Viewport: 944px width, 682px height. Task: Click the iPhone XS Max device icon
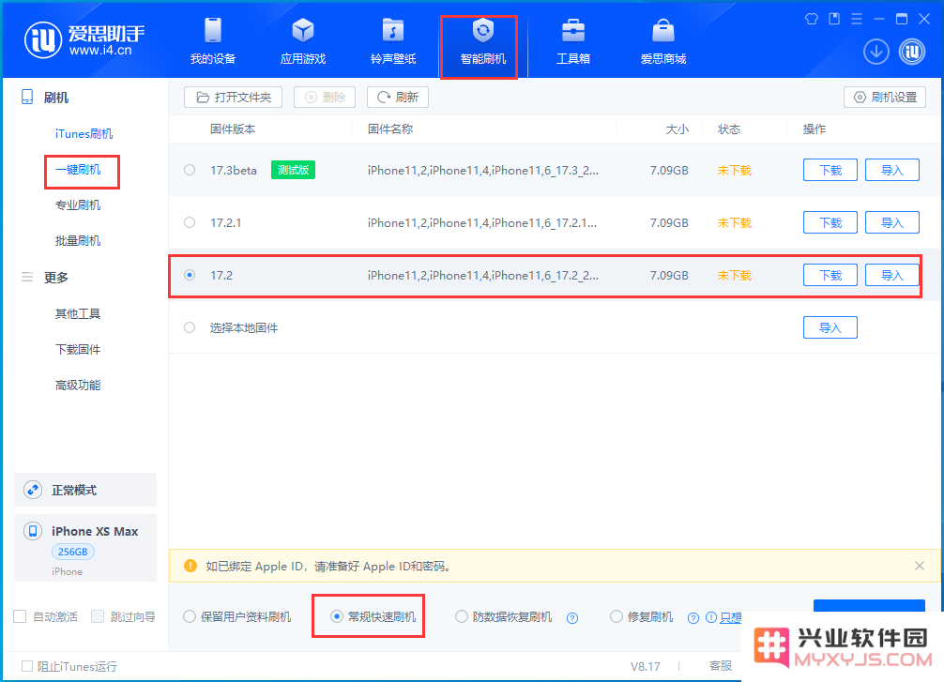click(33, 531)
